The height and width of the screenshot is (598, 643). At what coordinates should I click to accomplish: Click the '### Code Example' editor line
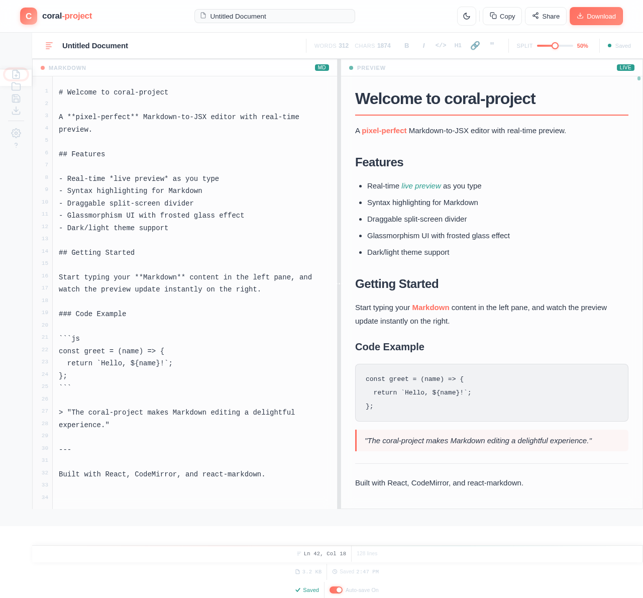pyautogui.click(x=92, y=314)
